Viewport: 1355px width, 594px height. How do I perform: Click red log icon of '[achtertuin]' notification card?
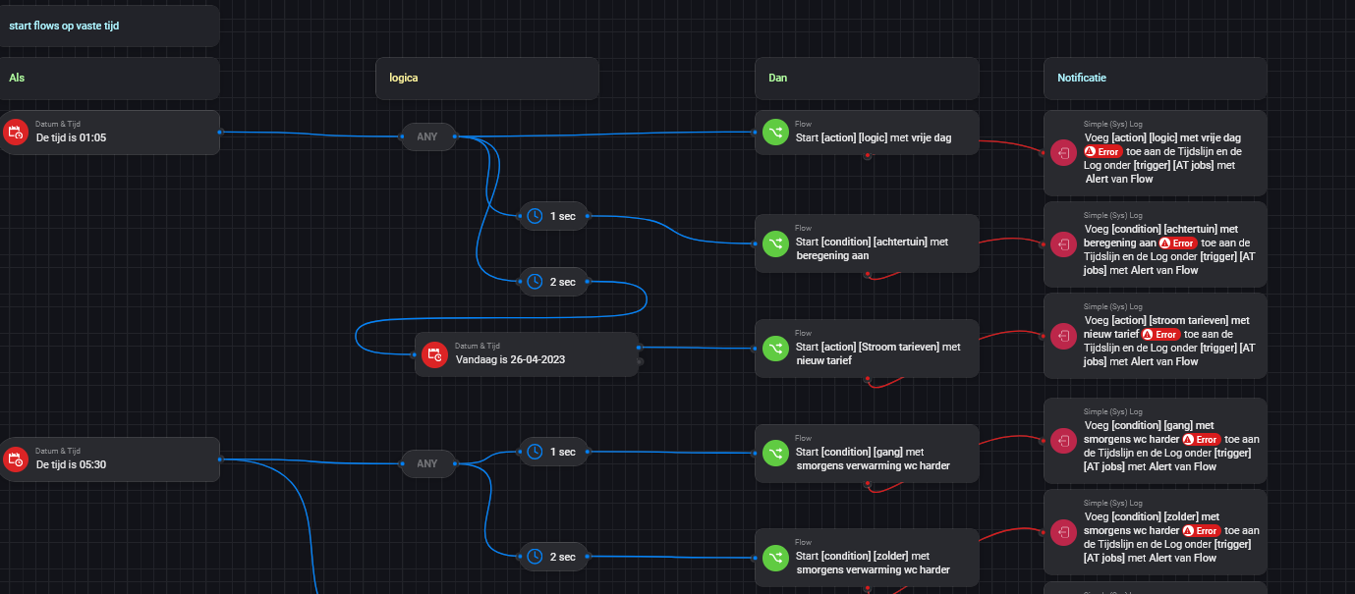coord(1064,244)
